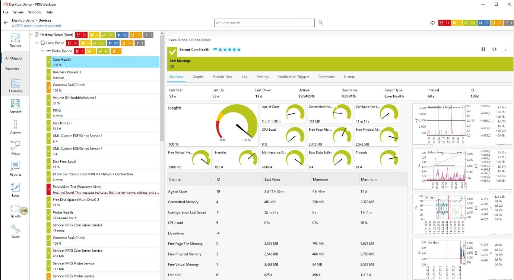The width and height of the screenshot is (514, 280).
Task: Click the Committed Memory channel row
Action: (x=287, y=202)
